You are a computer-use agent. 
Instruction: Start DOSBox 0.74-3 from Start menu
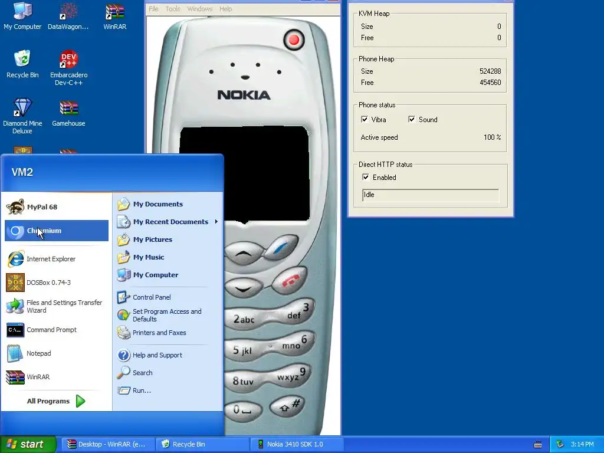coord(57,283)
